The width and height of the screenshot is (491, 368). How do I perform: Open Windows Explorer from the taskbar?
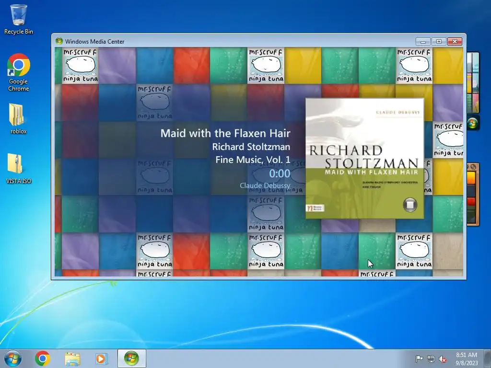pyautogui.click(x=72, y=359)
